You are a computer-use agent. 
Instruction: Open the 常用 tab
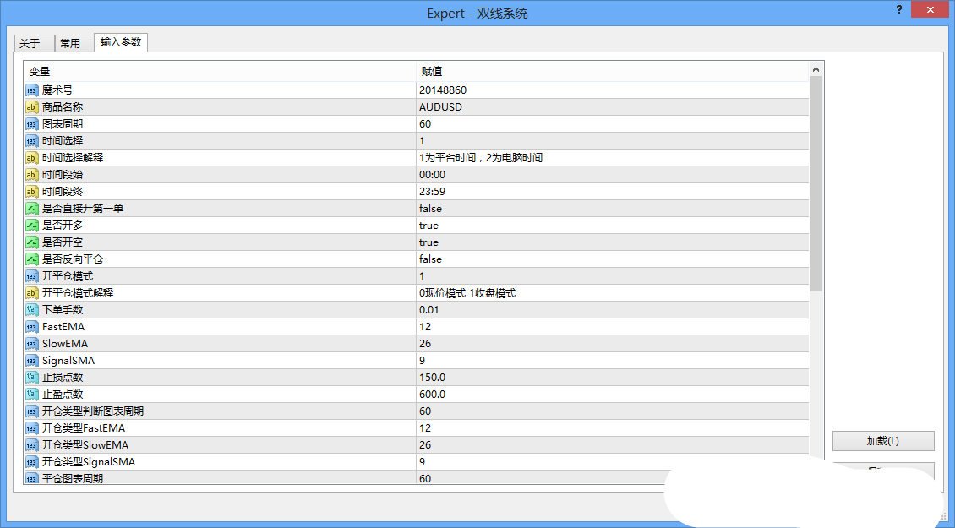70,44
